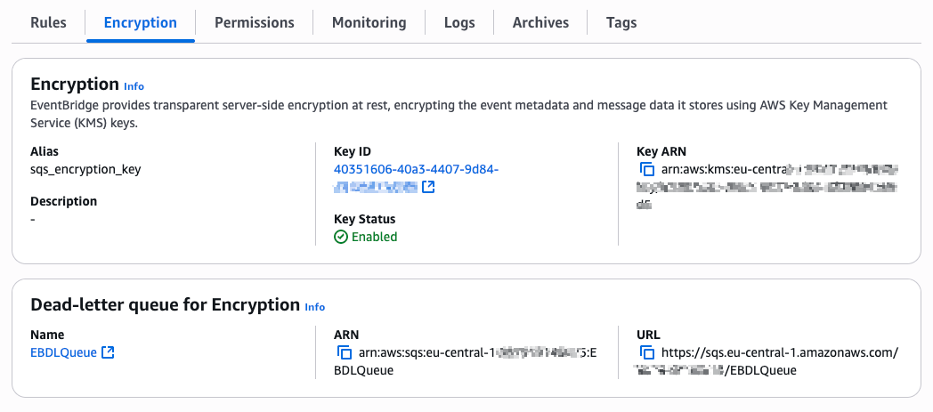Copy the dead-letter queue URL via its icon
Screen dimensions: 933x412
pyautogui.click(x=647, y=352)
